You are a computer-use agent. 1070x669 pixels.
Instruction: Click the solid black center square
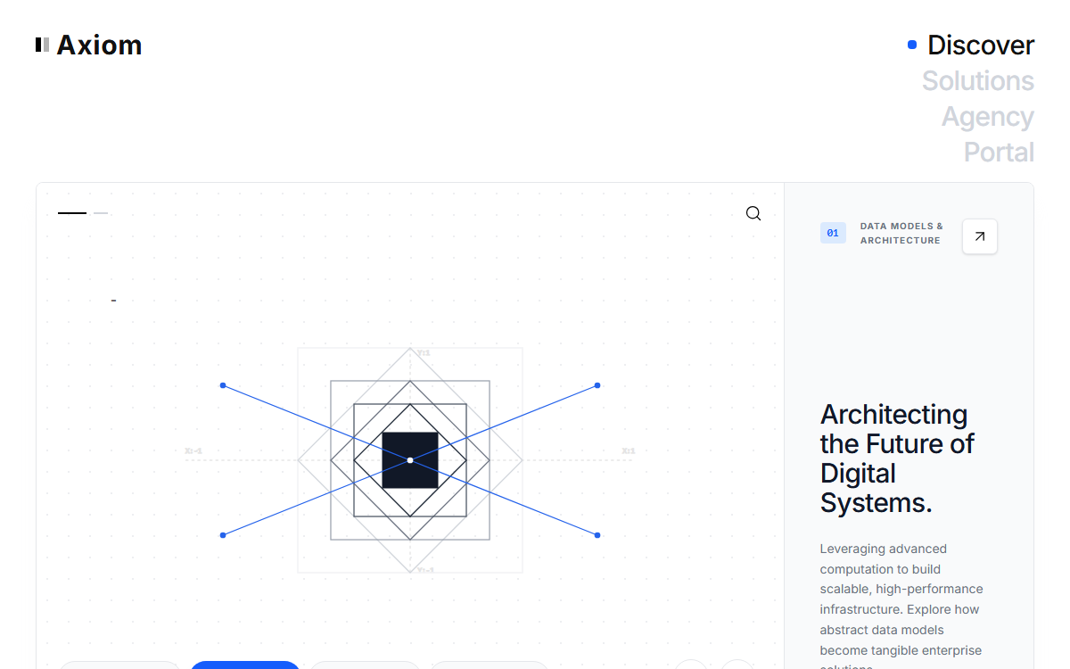point(410,460)
